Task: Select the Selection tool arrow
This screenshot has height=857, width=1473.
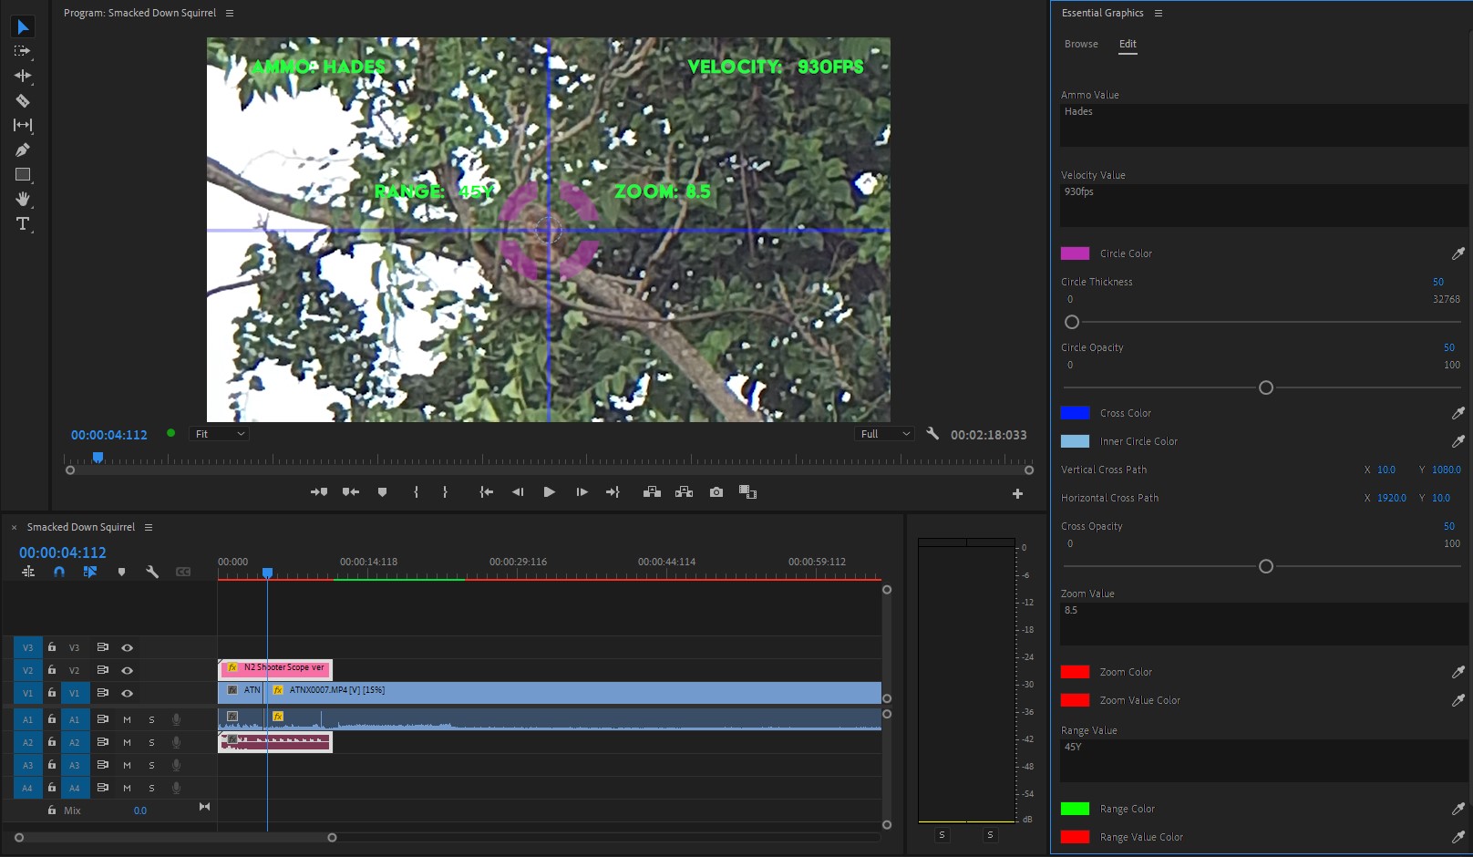Action: point(23,27)
